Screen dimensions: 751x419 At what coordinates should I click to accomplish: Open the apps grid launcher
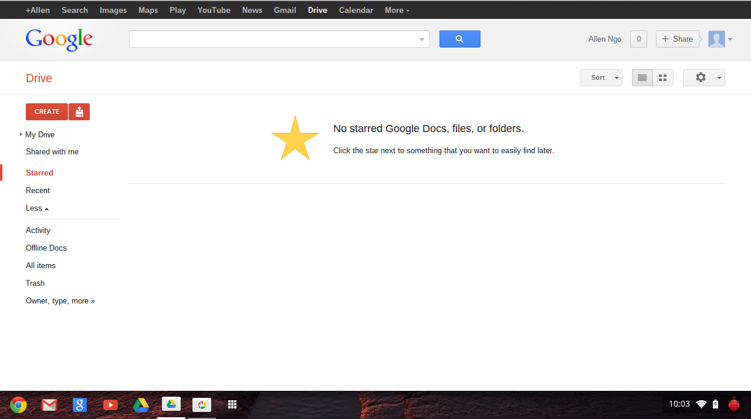(232, 404)
